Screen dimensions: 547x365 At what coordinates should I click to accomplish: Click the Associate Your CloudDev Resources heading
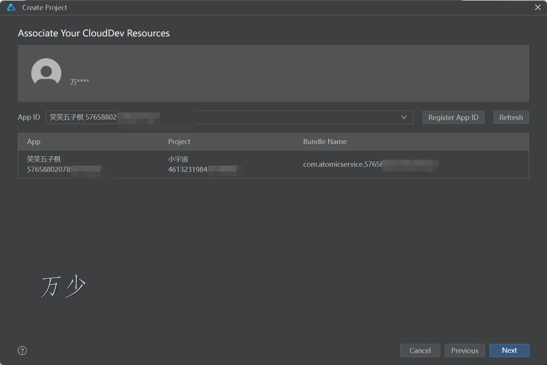tap(94, 33)
